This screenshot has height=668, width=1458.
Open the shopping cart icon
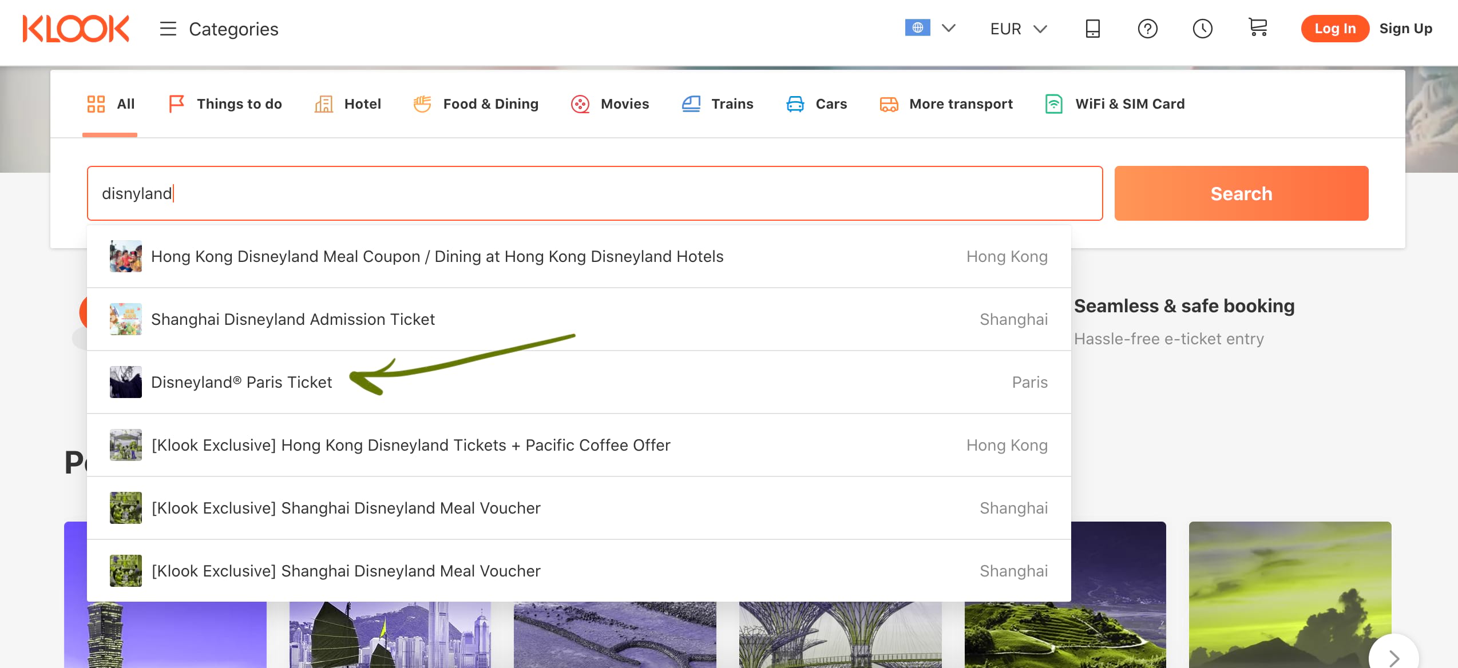point(1258,27)
